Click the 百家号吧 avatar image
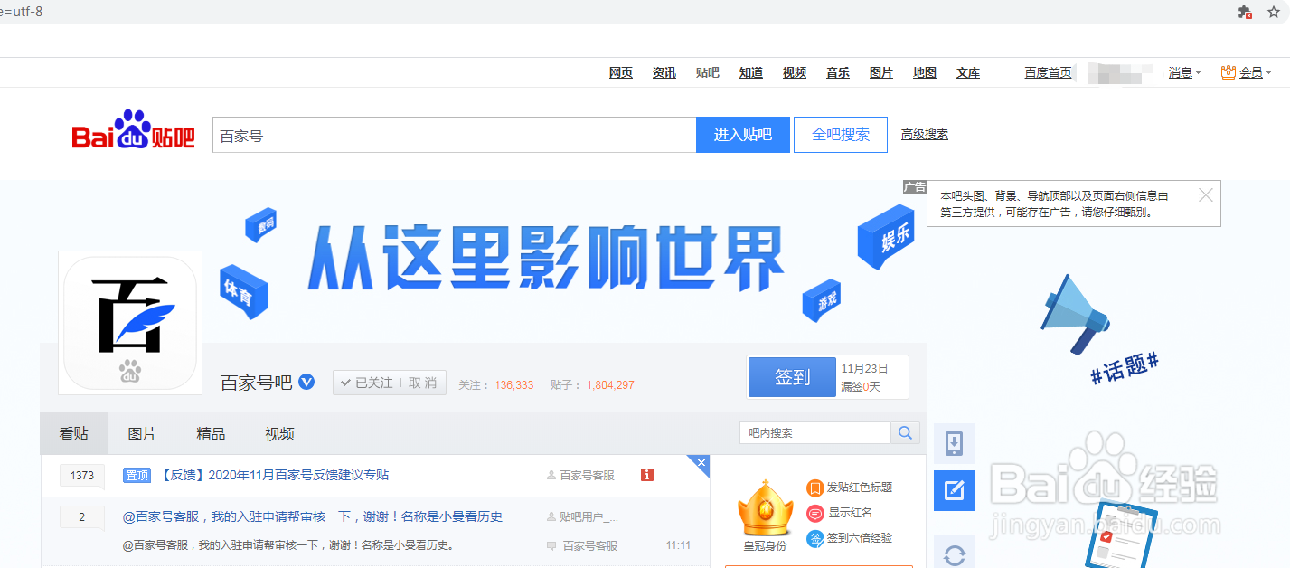The image size is (1290, 568). point(130,323)
